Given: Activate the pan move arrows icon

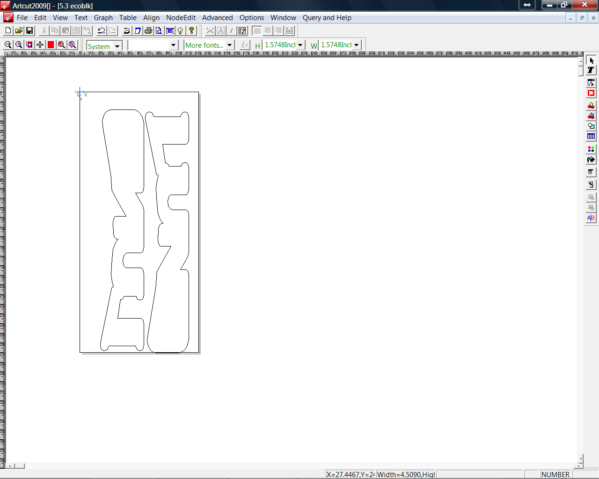Looking at the screenshot, I should (40, 44).
